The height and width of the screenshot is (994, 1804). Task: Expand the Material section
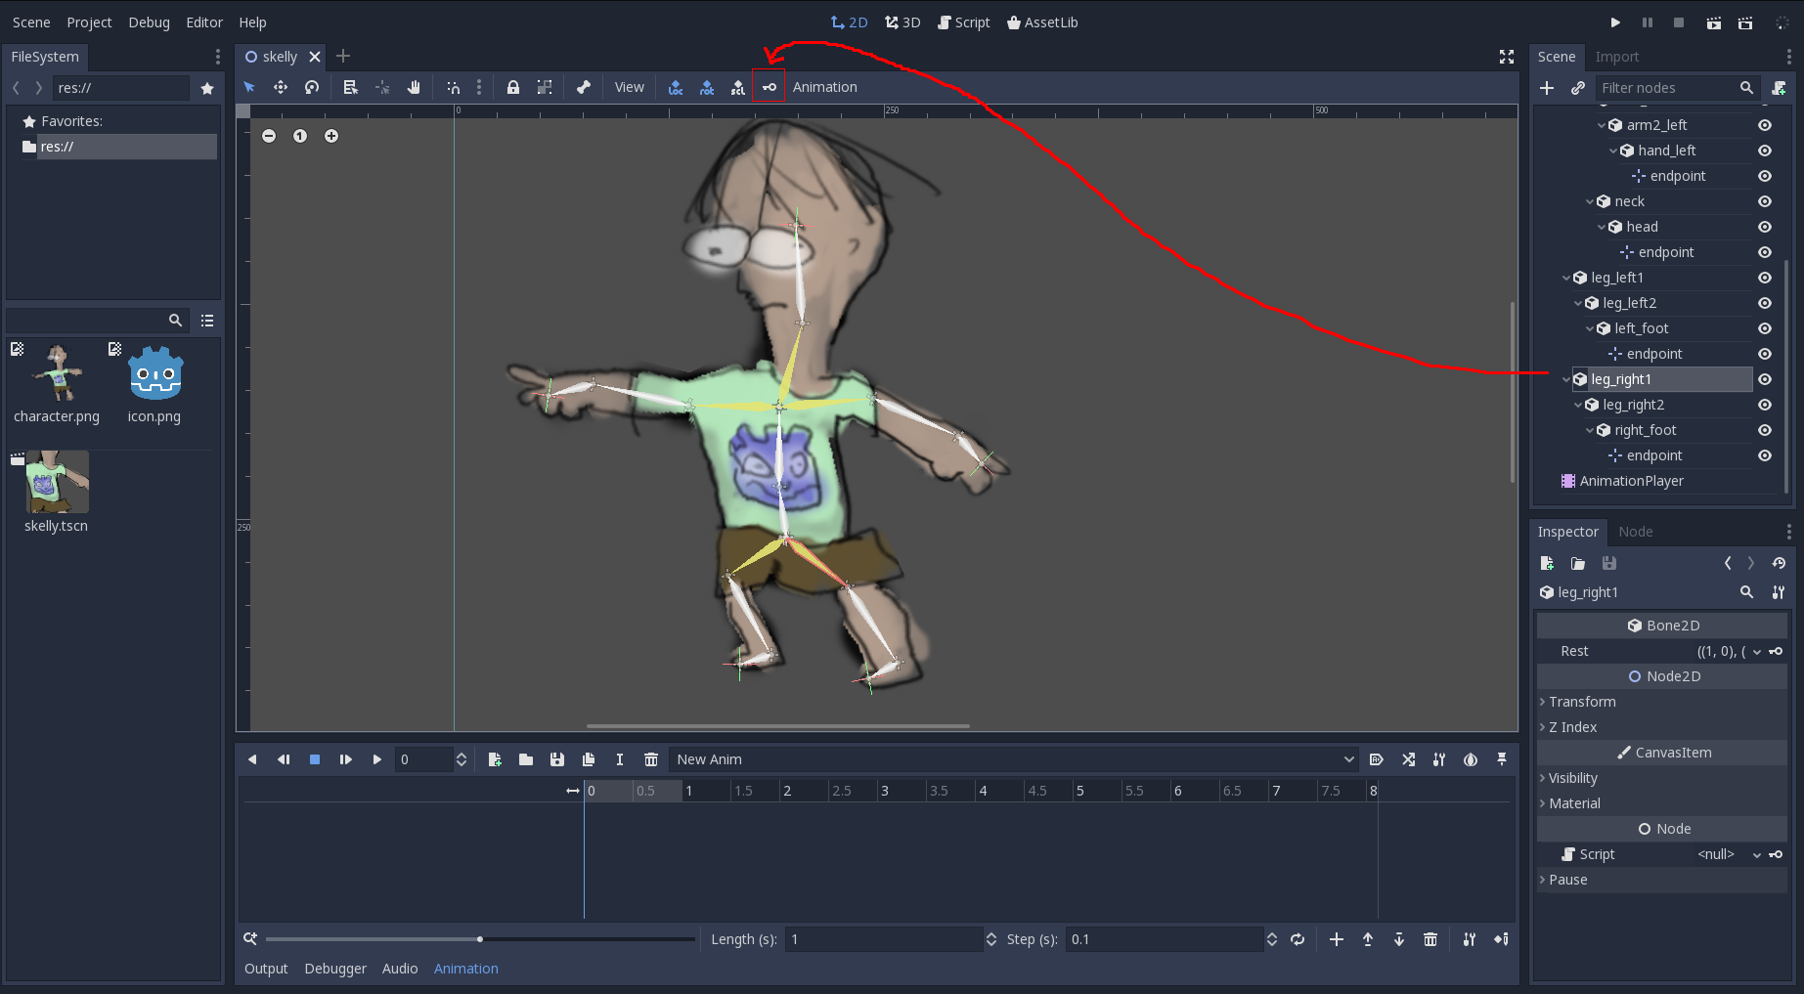pyautogui.click(x=1661, y=803)
